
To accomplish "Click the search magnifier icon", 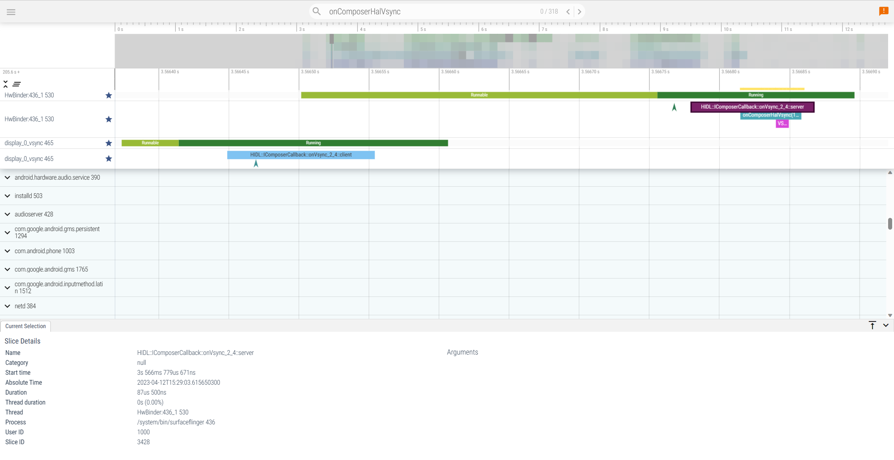I will tap(317, 11).
